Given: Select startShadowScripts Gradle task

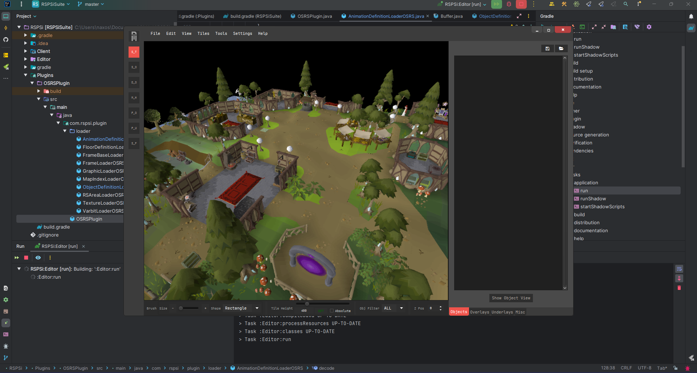Looking at the screenshot, I should point(602,207).
